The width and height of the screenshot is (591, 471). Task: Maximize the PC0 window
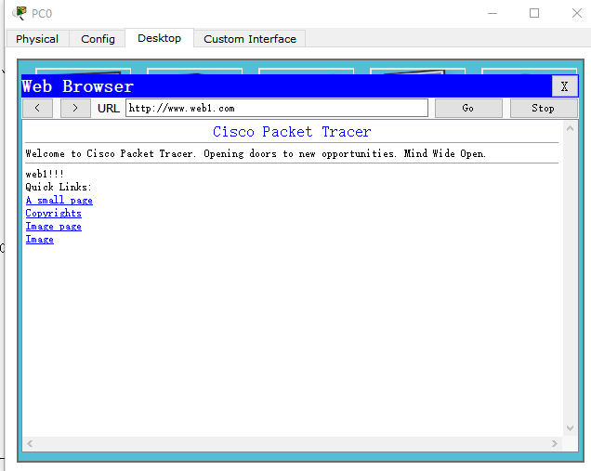click(534, 13)
